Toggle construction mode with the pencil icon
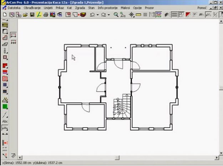This screenshot has height=166, width=223. (x=39, y=15)
